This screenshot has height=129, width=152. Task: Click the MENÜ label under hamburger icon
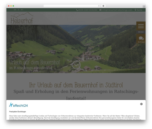141,32
